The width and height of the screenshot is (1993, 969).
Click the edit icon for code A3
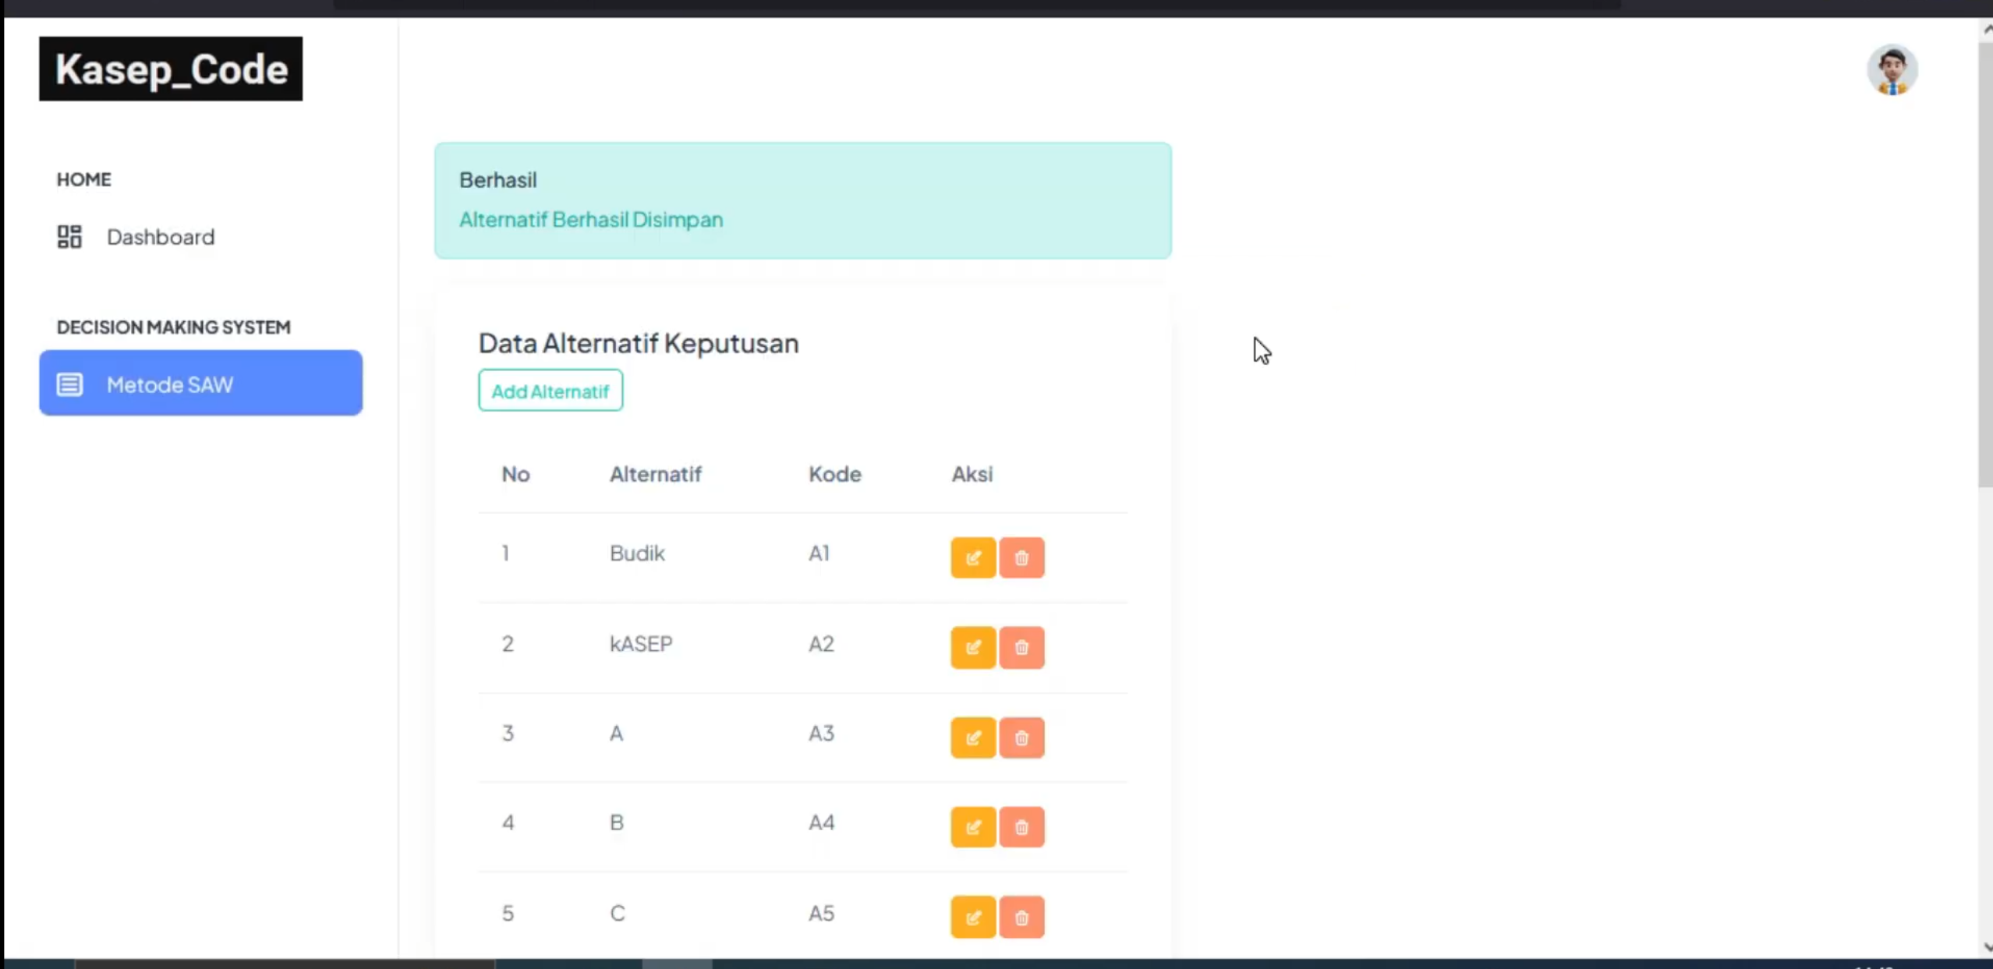[x=972, y=737]
